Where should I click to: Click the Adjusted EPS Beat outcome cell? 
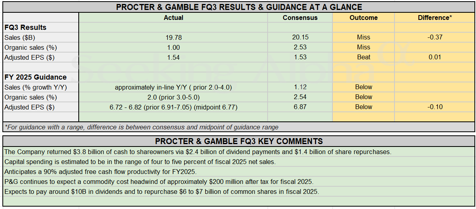pyautogui.click(x=363, y=57)
